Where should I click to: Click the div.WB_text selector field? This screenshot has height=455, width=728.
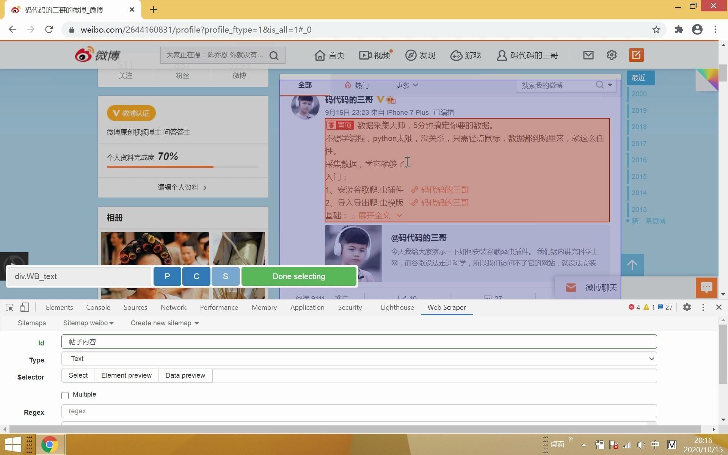tap(79, 276)
